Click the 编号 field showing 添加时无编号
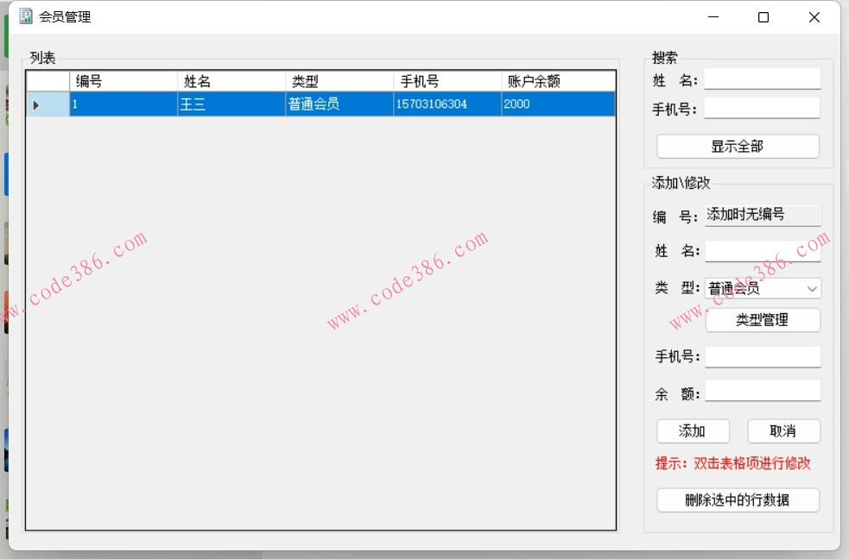Image resolution: width=849 pixels, height=559 pixels. click(x=763, y=215)
